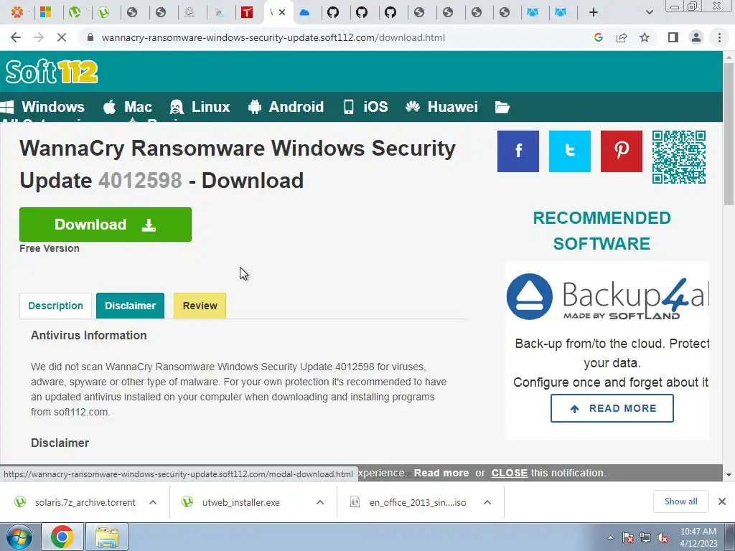Open the Chrome three-dot menu

[x=719, y=37]
